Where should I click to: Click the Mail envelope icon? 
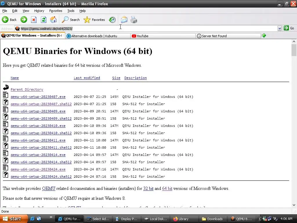(x=124, y=19)
